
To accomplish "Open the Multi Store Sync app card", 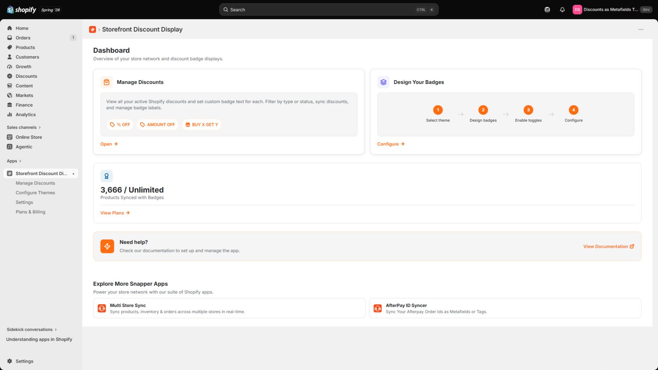I will (x=229, y=308).
